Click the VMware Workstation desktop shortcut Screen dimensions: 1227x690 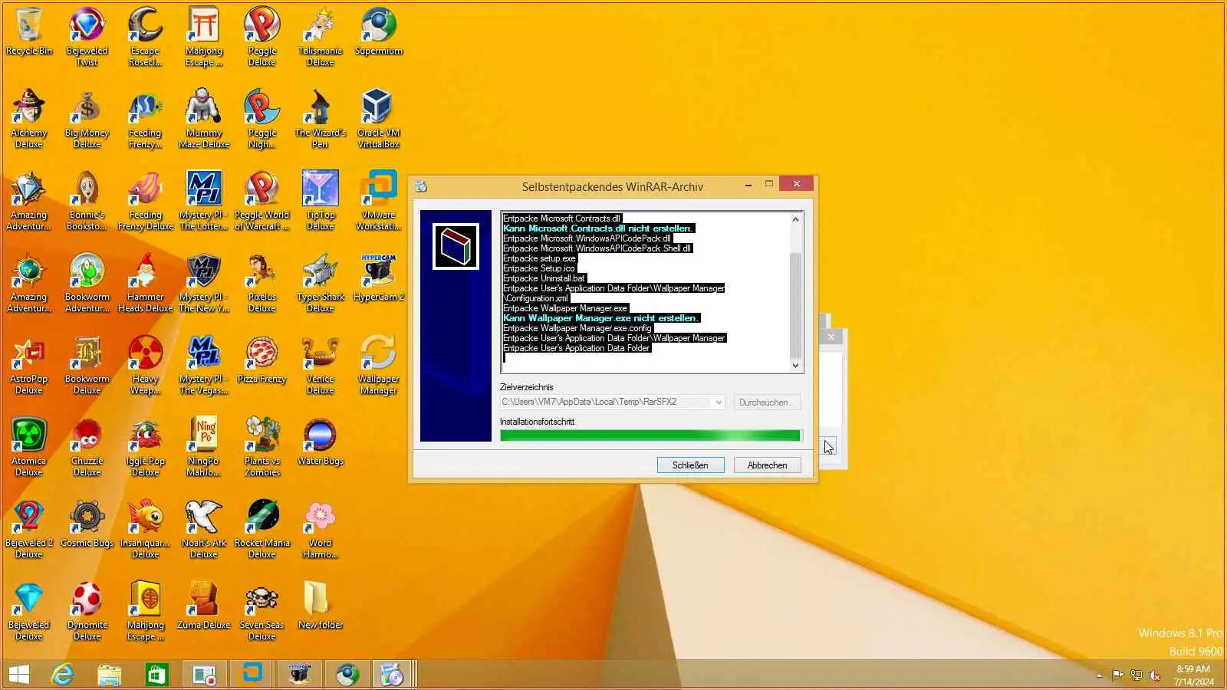(x=379, y=201)
